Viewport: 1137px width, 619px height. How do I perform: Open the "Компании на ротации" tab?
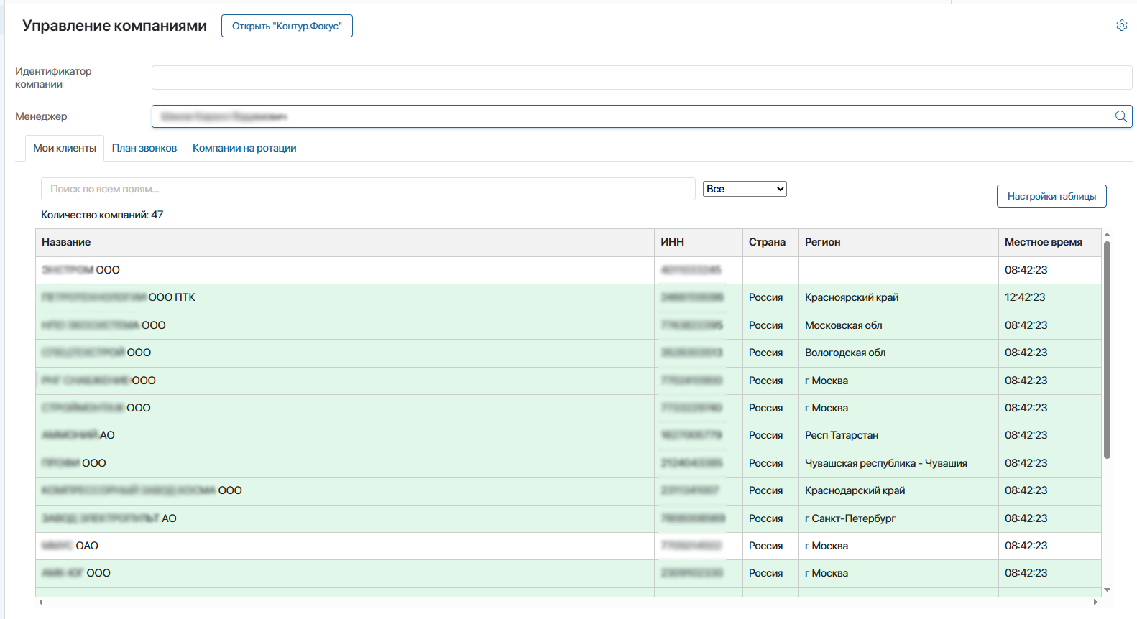pos(244,148)
